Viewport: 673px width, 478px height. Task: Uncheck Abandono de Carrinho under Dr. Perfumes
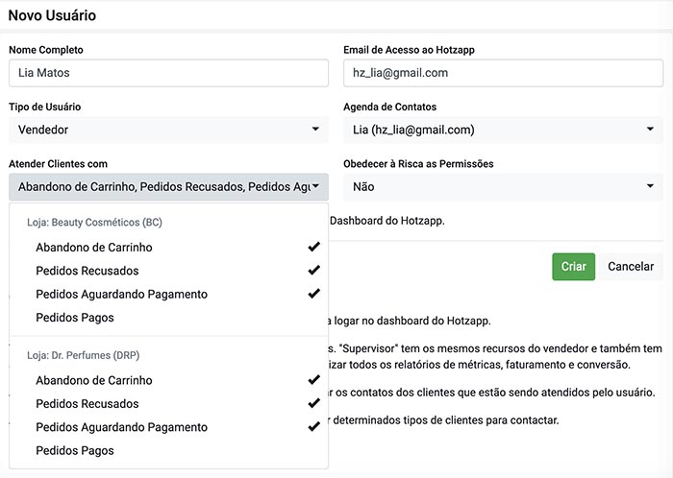tap(168, 380)
